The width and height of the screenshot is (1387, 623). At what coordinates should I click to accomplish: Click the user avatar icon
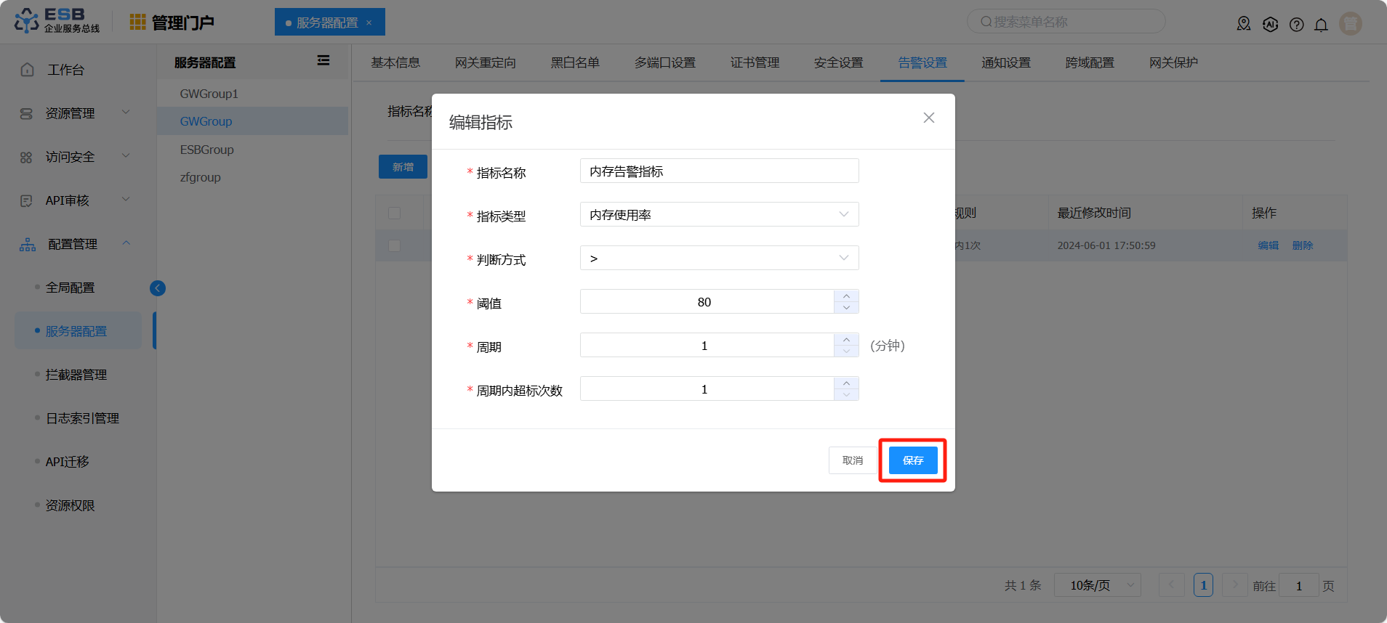coord(1350,24)
